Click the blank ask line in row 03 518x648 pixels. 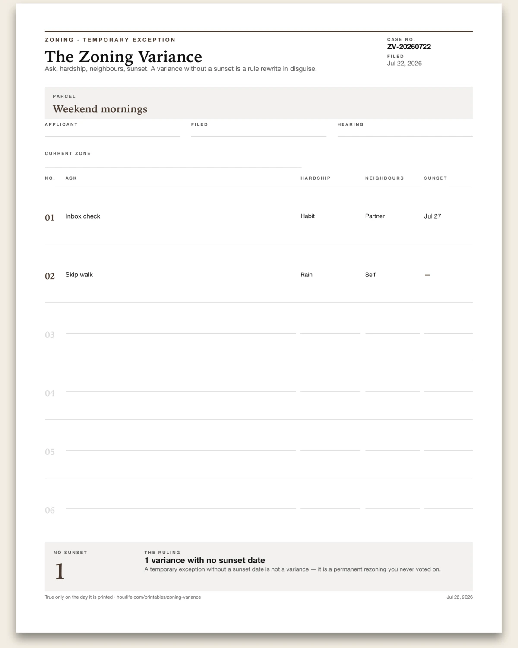click(x=180, y=329)
